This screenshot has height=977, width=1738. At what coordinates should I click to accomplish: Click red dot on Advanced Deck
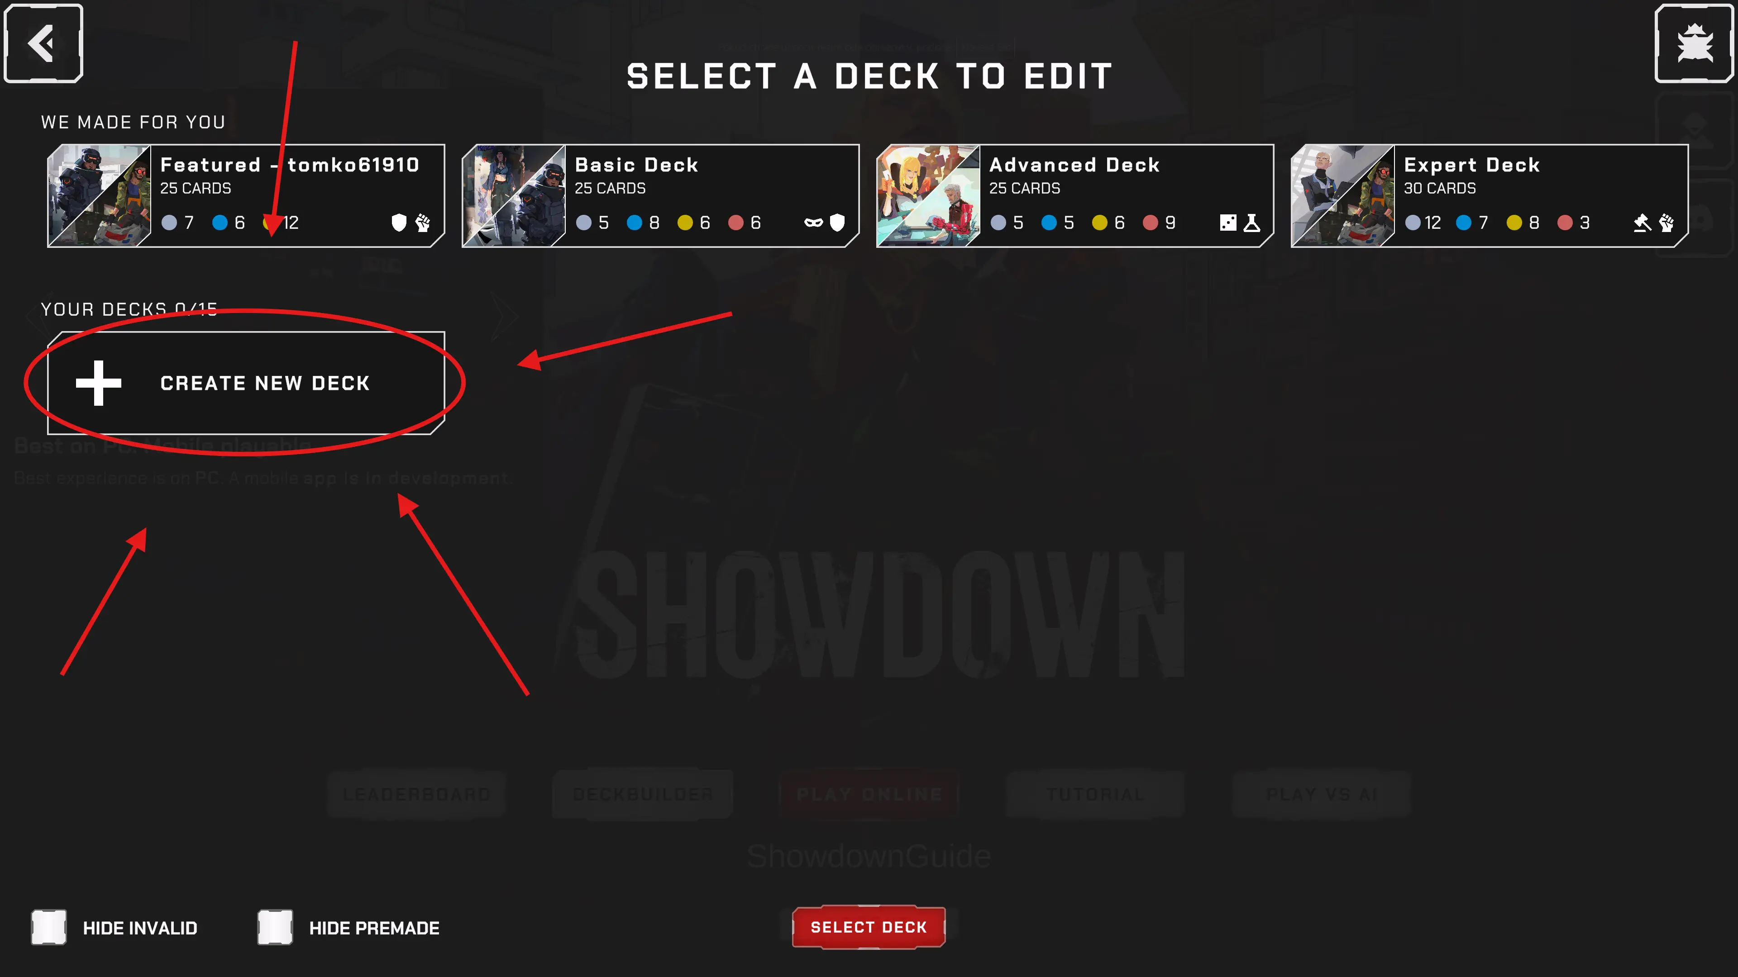[x=1151, y=223]
